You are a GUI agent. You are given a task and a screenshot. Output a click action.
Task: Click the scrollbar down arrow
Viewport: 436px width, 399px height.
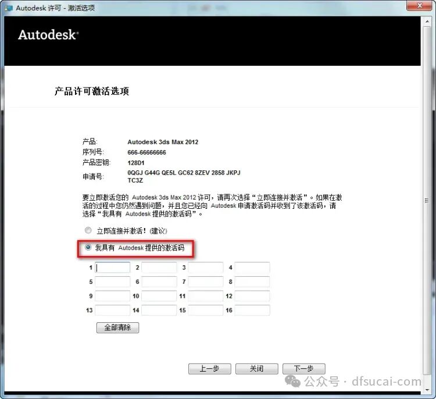tap(427, 390)
